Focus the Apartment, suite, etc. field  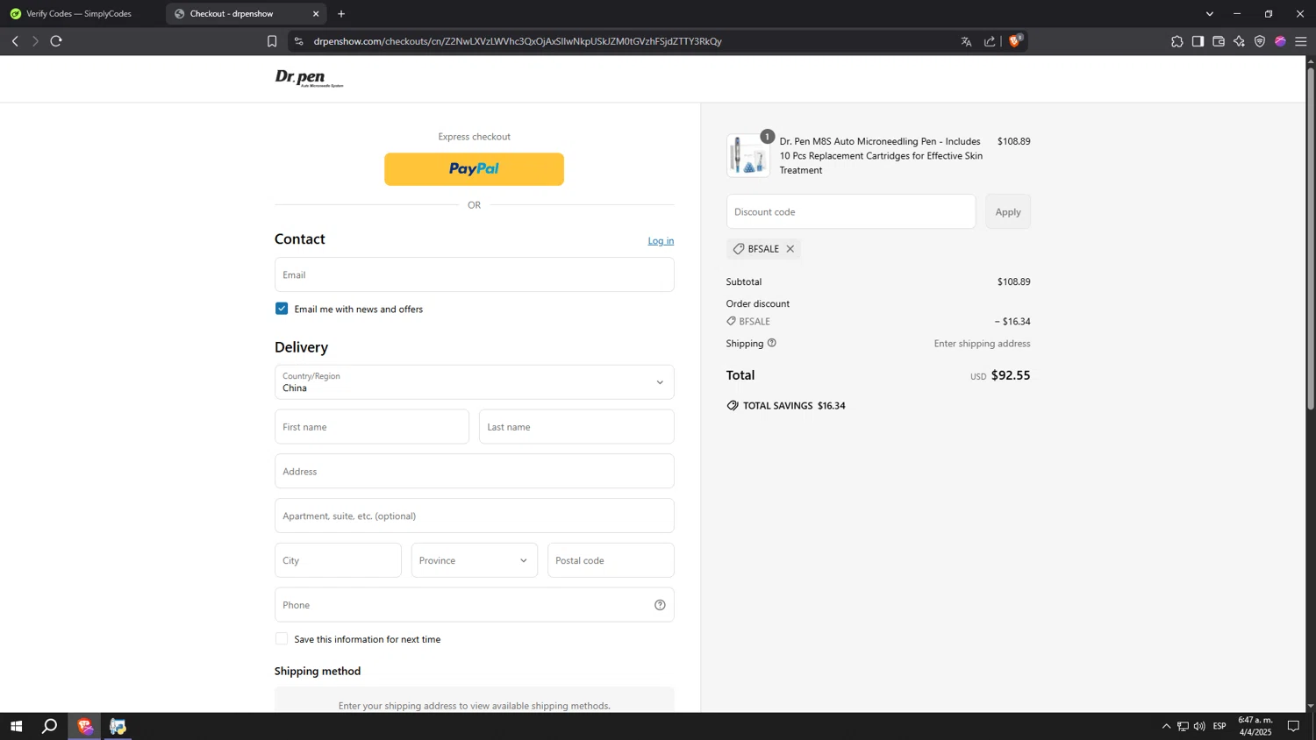[x=474, y=516]
